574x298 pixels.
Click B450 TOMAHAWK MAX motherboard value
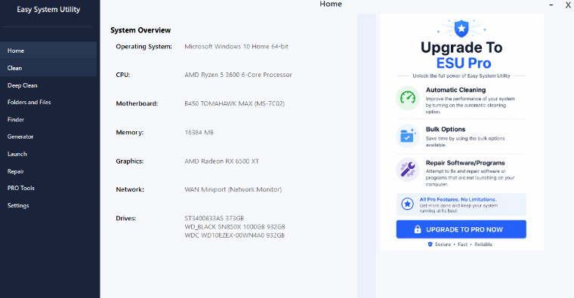coord(235,103)
